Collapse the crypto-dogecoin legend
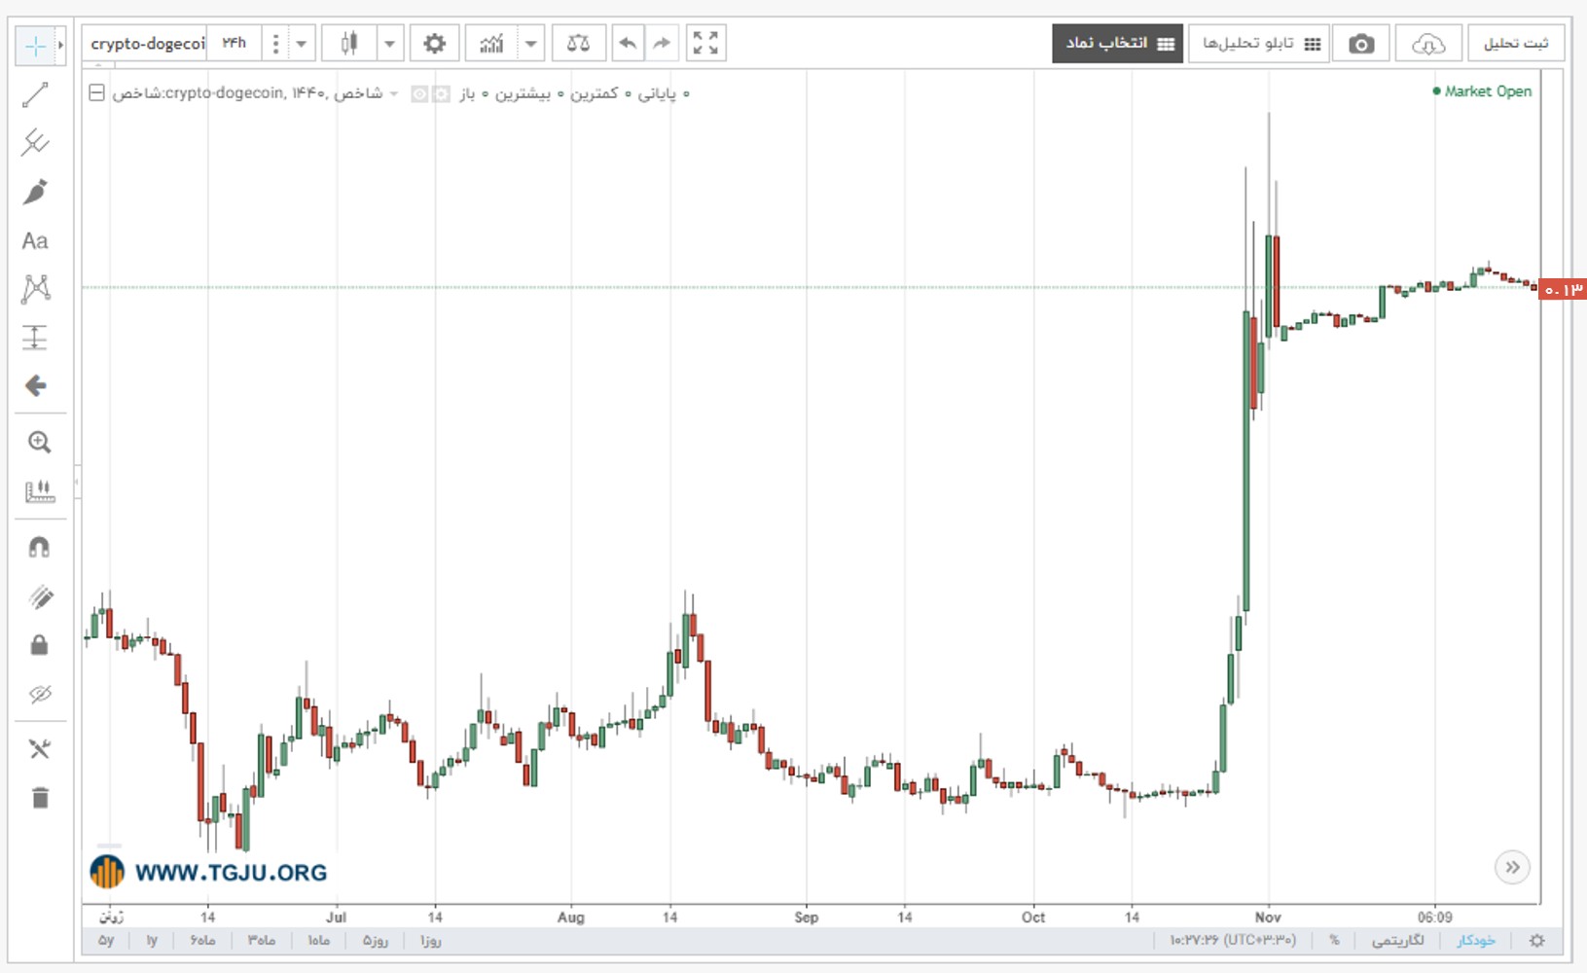The image size is (1587, 973). point(96,93)
